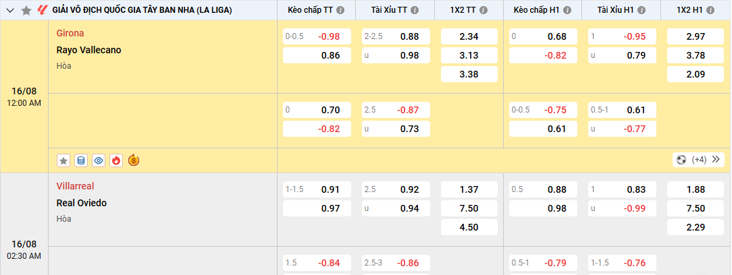Click the blue eye icon for Girona match
The width and height of the screenshot is (732, 275).
click(x=99, y=161)
